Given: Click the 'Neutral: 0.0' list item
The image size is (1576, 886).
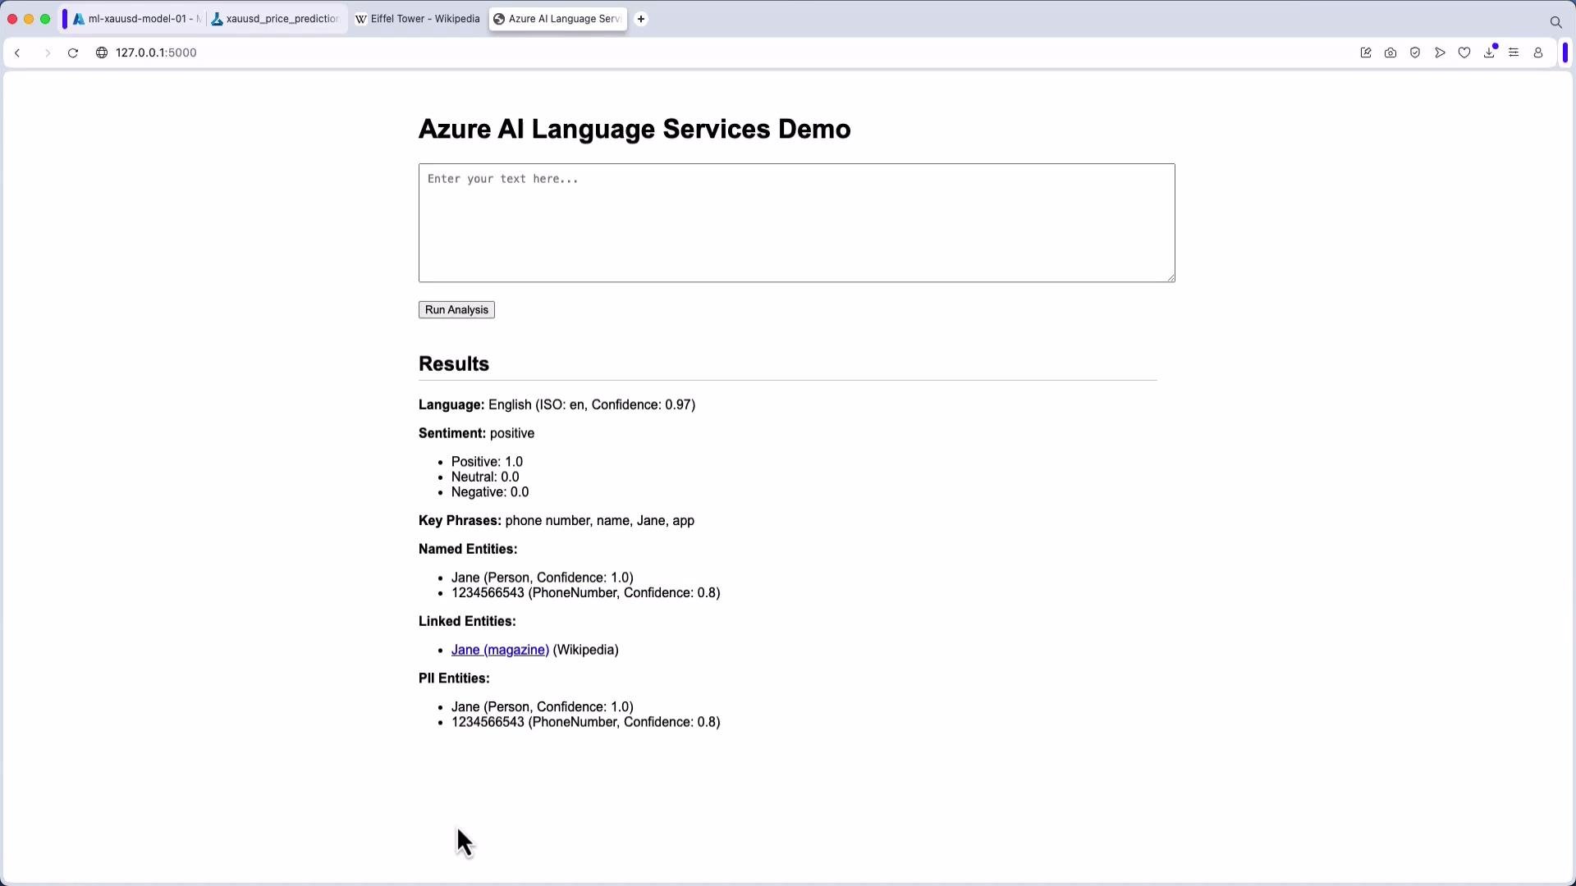Looking at the screenshot, I should coord(485,477).
